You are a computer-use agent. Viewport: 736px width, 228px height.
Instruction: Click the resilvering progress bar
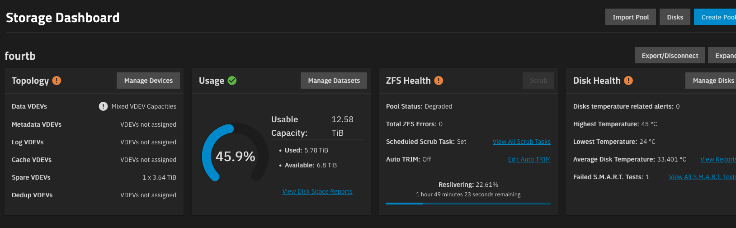point(468,204)
